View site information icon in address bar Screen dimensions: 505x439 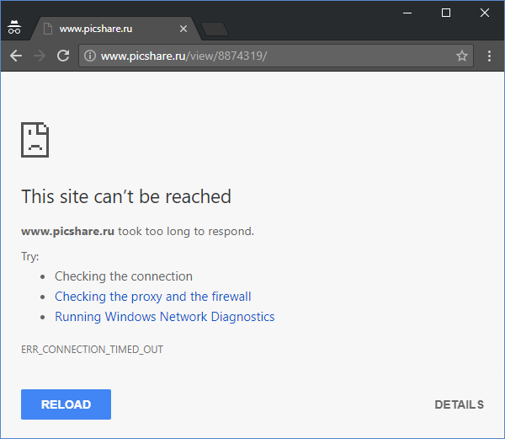click(x=90, y=56)
